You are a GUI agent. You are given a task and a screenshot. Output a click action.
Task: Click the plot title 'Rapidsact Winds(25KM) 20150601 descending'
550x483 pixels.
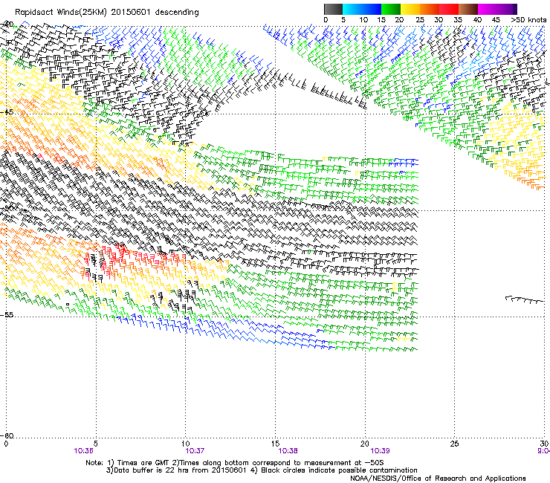106,13
